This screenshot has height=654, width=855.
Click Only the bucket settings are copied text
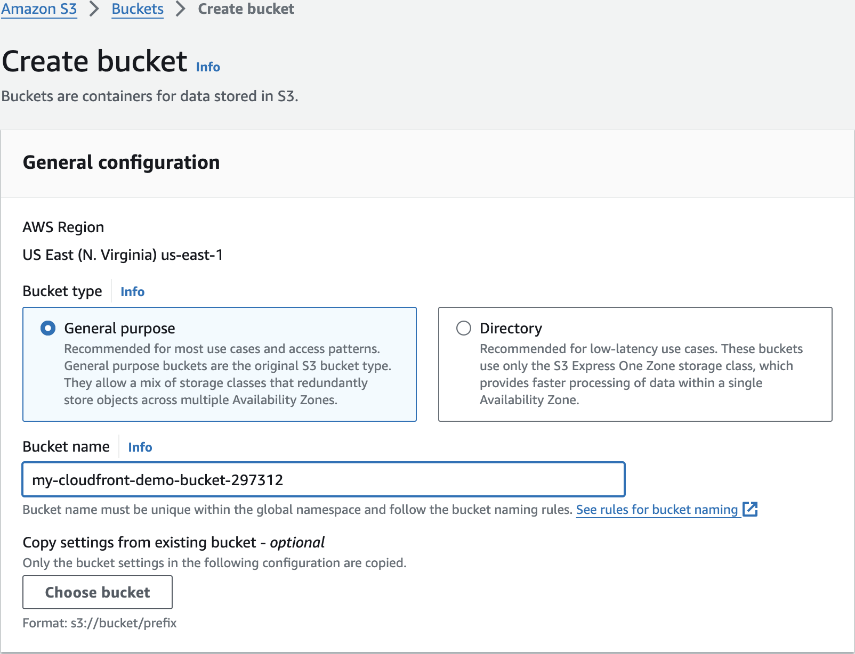215,563
